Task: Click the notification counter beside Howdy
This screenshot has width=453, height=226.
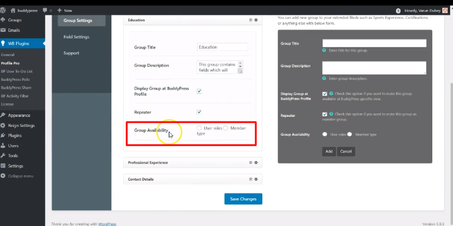Action: point(398,11)
